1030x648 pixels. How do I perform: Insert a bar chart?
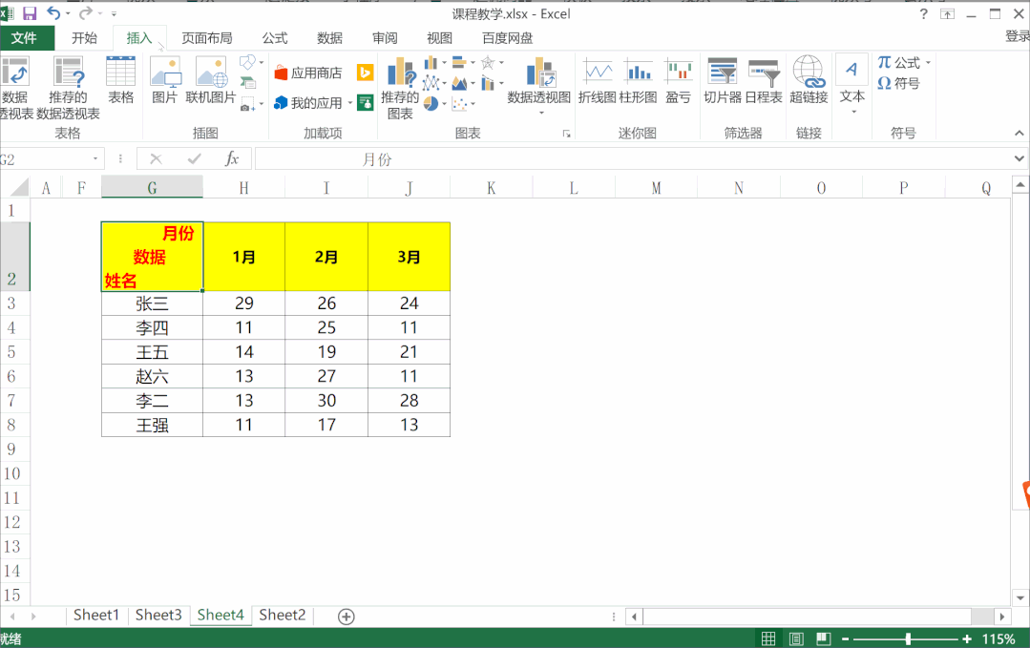pyautogui.click(x=459, y=63)
